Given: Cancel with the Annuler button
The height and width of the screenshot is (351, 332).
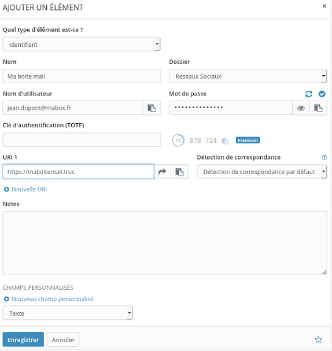Looking at the screenshot, I should click(x=63, y=339).
